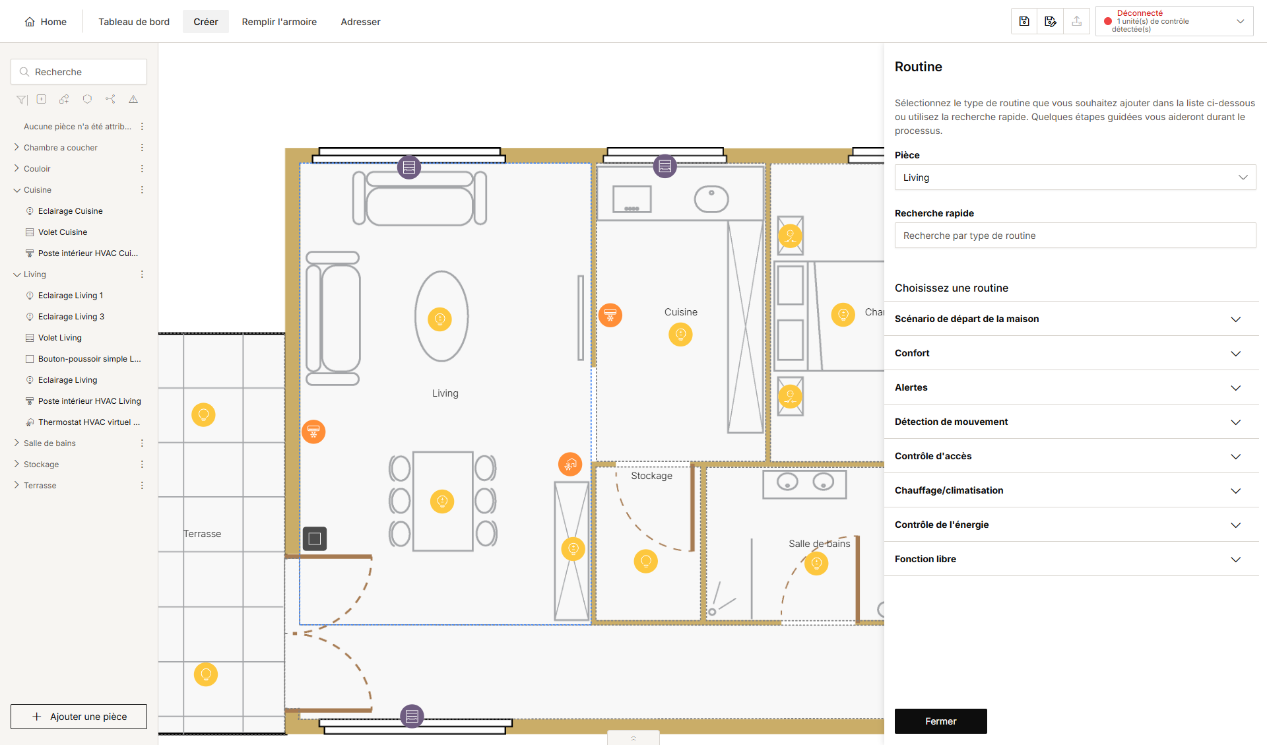Click the warning triangle icon in sidebar
1267x745 pixels.
coord(133,99)
